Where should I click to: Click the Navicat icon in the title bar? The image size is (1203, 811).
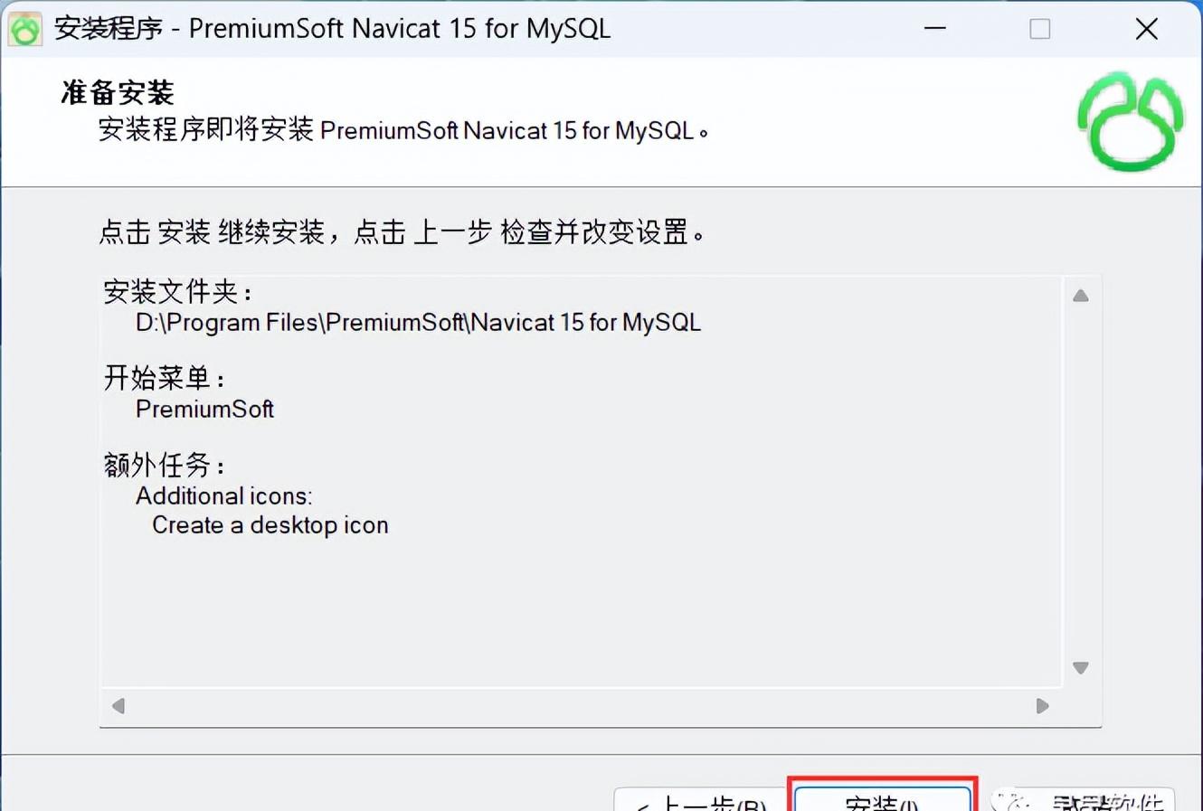(24, 29)
